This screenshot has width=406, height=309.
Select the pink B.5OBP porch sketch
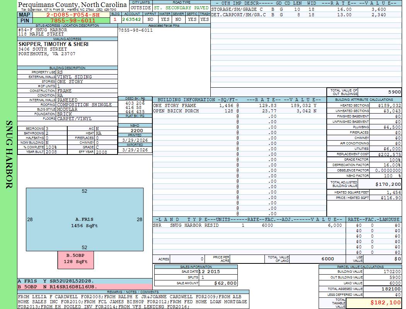[76, 259]
